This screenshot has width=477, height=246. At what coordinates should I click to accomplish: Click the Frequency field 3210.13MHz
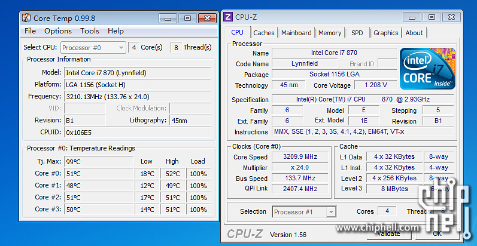(137, 97)
